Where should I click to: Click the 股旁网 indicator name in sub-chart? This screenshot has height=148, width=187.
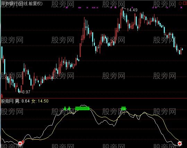(x=7, y=101)
